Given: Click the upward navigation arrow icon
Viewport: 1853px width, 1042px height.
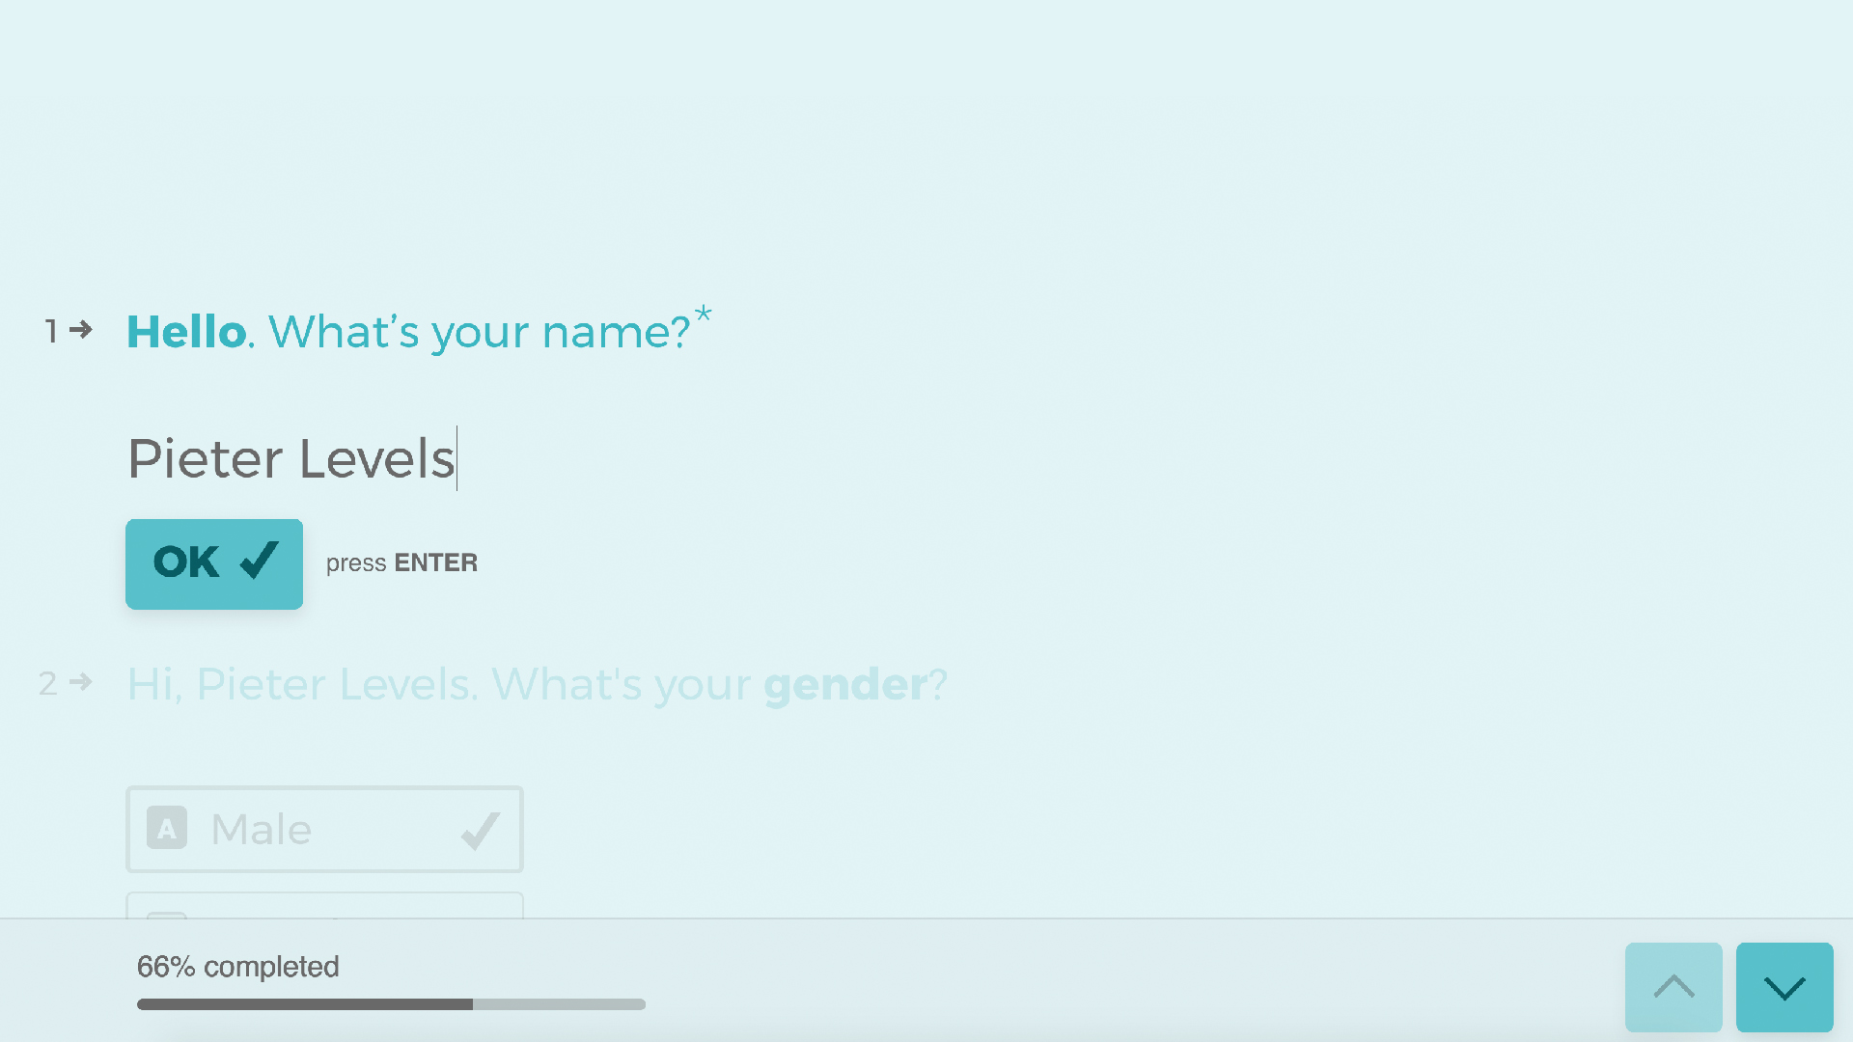Looking at the screenshot, I should (1674, 987).
